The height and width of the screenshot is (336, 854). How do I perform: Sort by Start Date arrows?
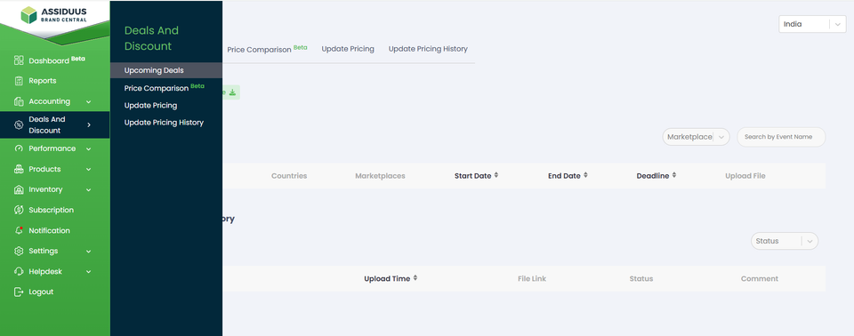point(496,176)
